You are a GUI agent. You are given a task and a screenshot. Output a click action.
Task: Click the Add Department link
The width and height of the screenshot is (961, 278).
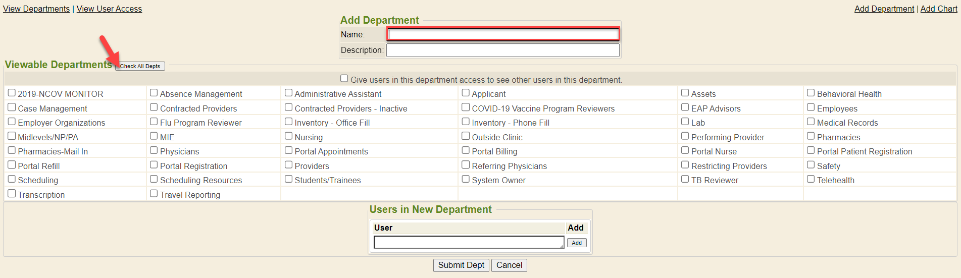[x=884, y=9]
